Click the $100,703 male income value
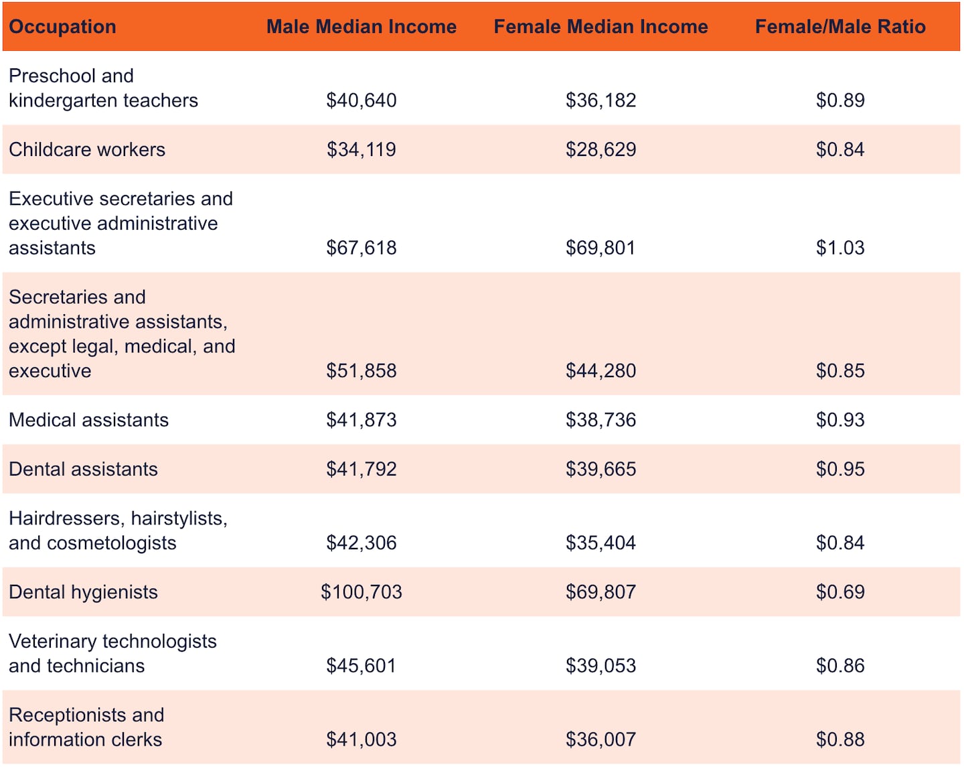Screen dimensions: 964x767 click(x=361, y=592)
